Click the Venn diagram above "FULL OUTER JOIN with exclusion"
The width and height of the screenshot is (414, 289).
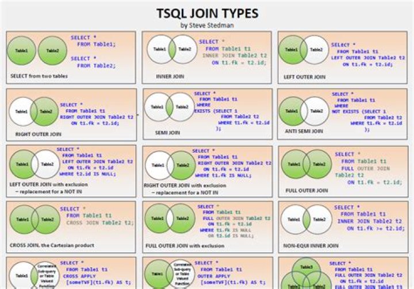[170, 218]
